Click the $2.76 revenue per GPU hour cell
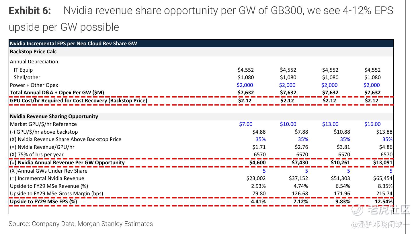The width and height of the screenshot is (418, 234). pos(301,147)
